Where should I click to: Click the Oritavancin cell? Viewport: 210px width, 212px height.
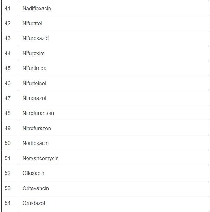point(36,188)
